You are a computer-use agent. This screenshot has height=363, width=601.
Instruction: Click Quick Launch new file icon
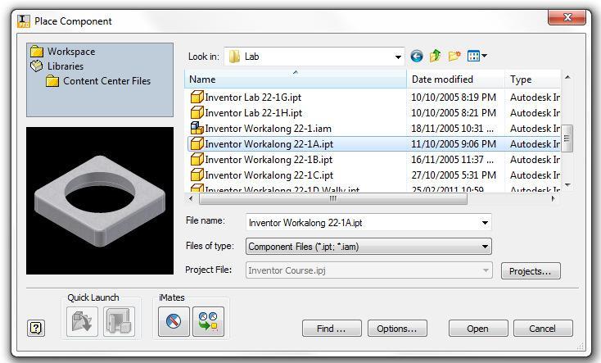click(120, 322)
